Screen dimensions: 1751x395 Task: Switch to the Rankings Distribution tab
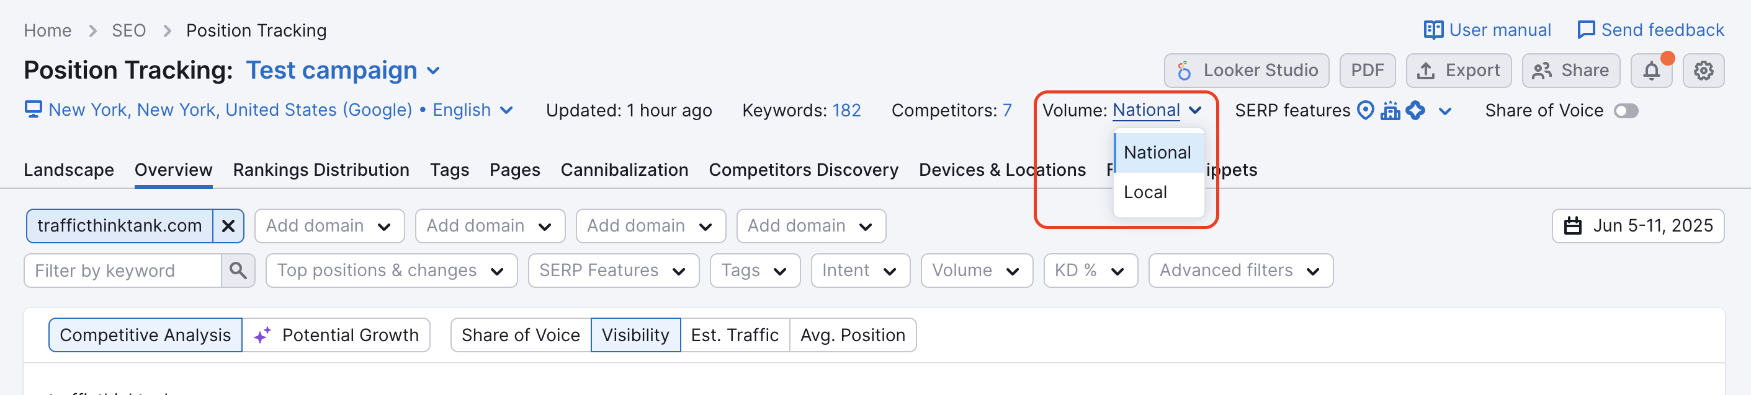click(320, 170)
